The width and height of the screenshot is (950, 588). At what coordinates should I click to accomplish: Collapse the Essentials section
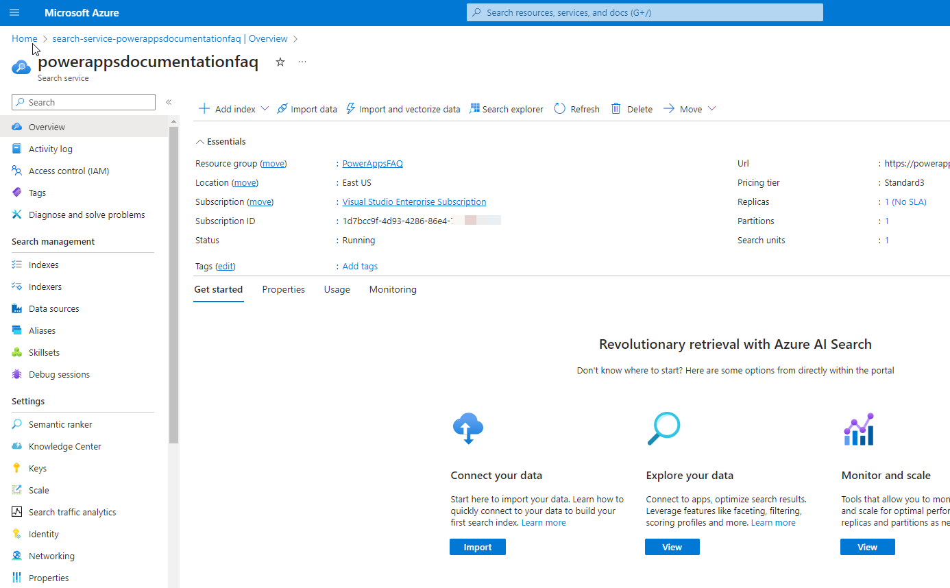(x=221, y=141)
